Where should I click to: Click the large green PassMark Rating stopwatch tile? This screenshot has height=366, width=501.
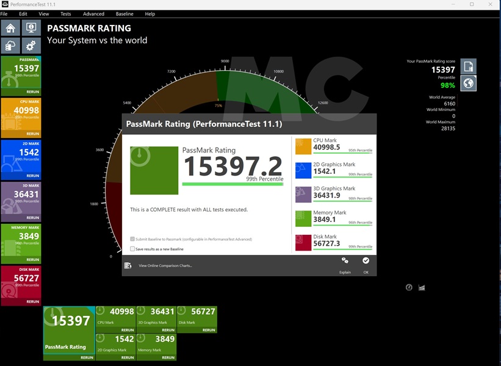point(154,170)
